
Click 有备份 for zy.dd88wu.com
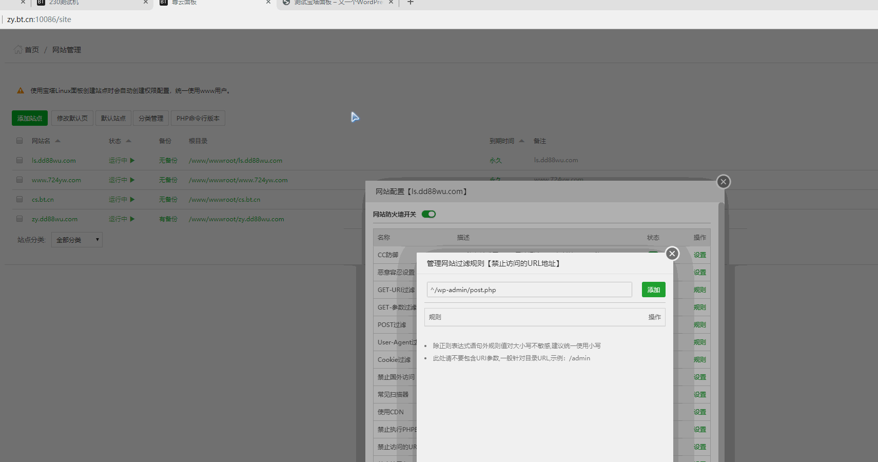coord(168,219)
